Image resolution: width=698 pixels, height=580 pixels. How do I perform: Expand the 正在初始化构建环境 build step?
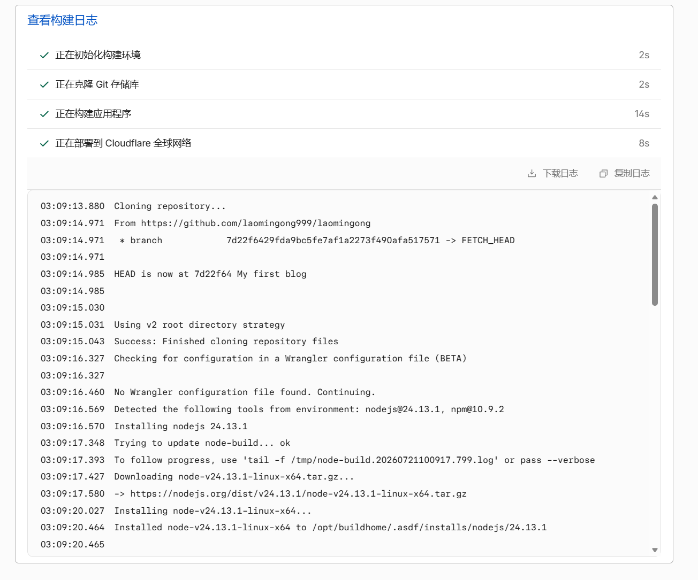(x=344, y=55)
